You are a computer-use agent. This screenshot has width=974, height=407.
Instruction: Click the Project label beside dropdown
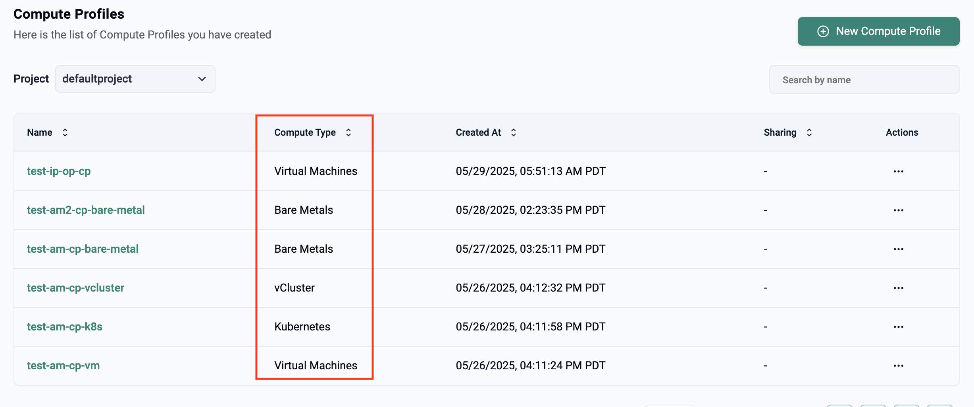[x=31, y=79]
